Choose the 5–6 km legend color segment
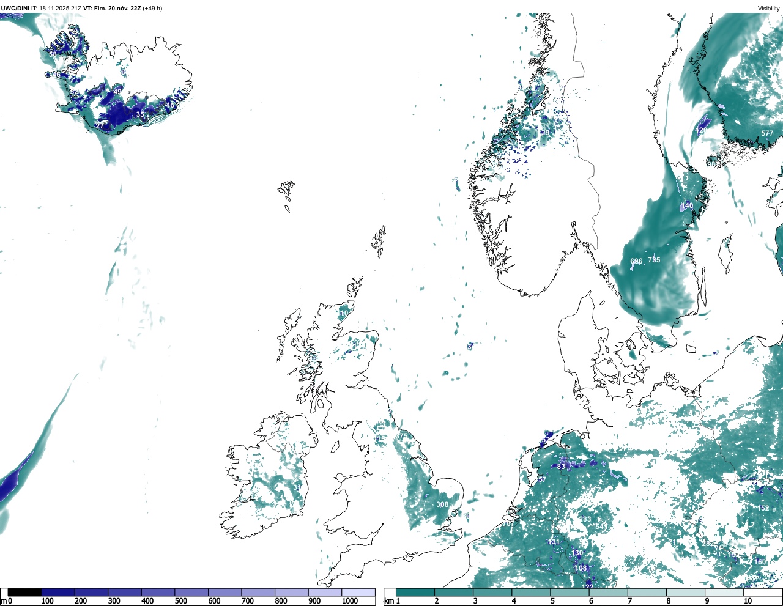 point(570,592)
